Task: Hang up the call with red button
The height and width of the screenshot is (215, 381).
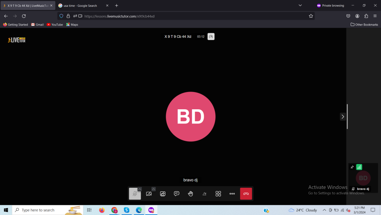Action: [x=246, y=194]
